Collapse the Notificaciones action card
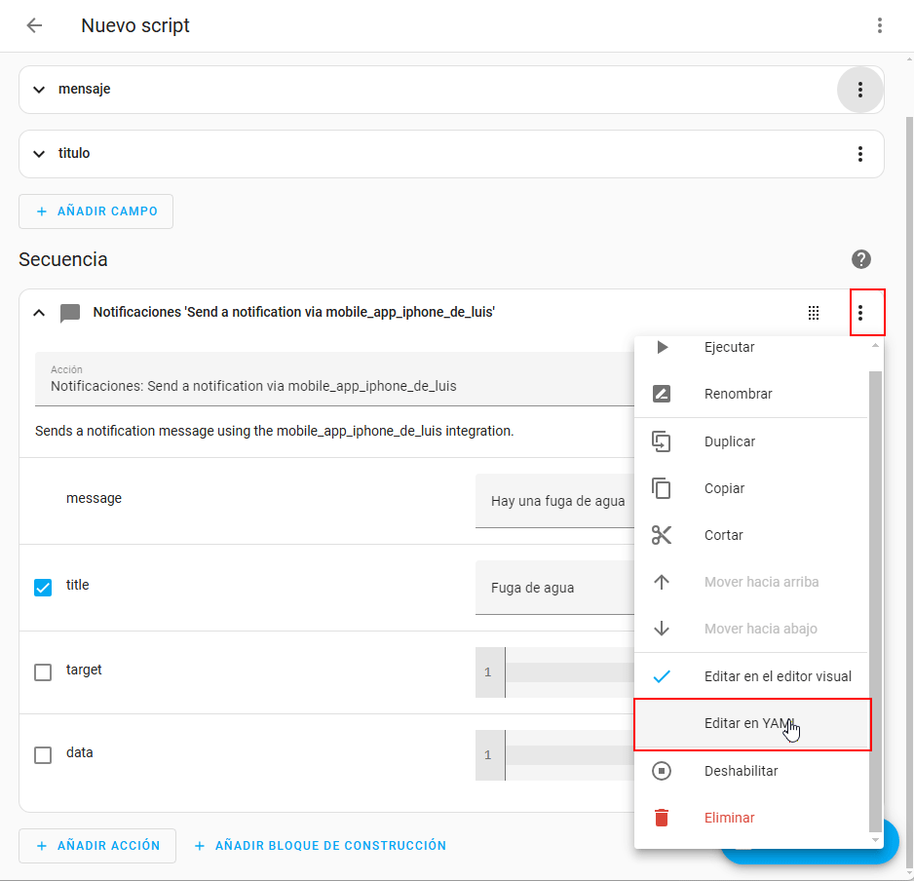914x881 pixels. tap(39, 313)
